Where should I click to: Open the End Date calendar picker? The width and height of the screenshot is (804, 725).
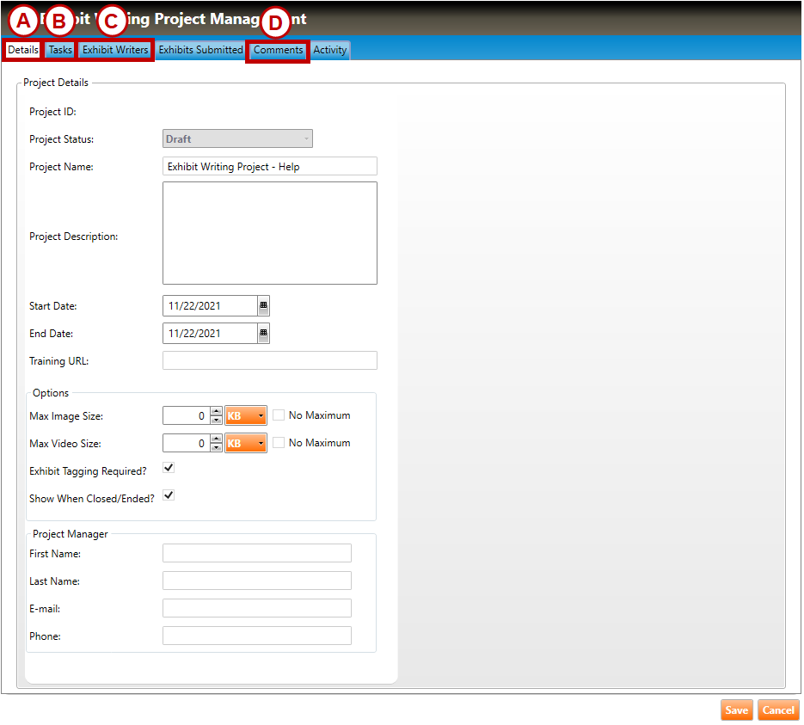point(263,333)
